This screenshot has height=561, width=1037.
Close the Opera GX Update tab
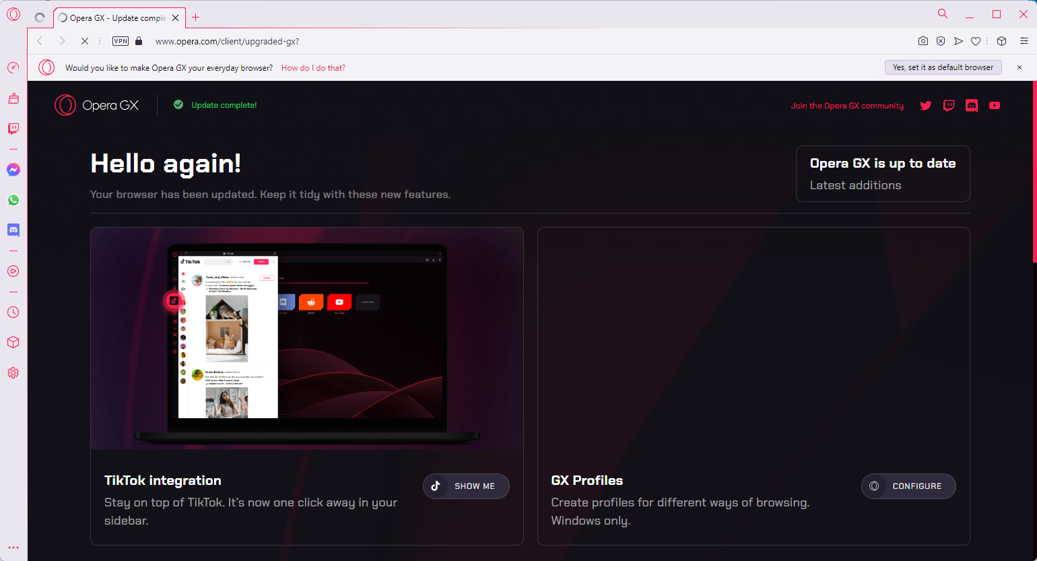pyautogui.click(x=176, y=18)
